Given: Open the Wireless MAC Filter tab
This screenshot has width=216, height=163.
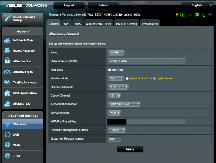Looking at the screenshot, I should point(98,24).
